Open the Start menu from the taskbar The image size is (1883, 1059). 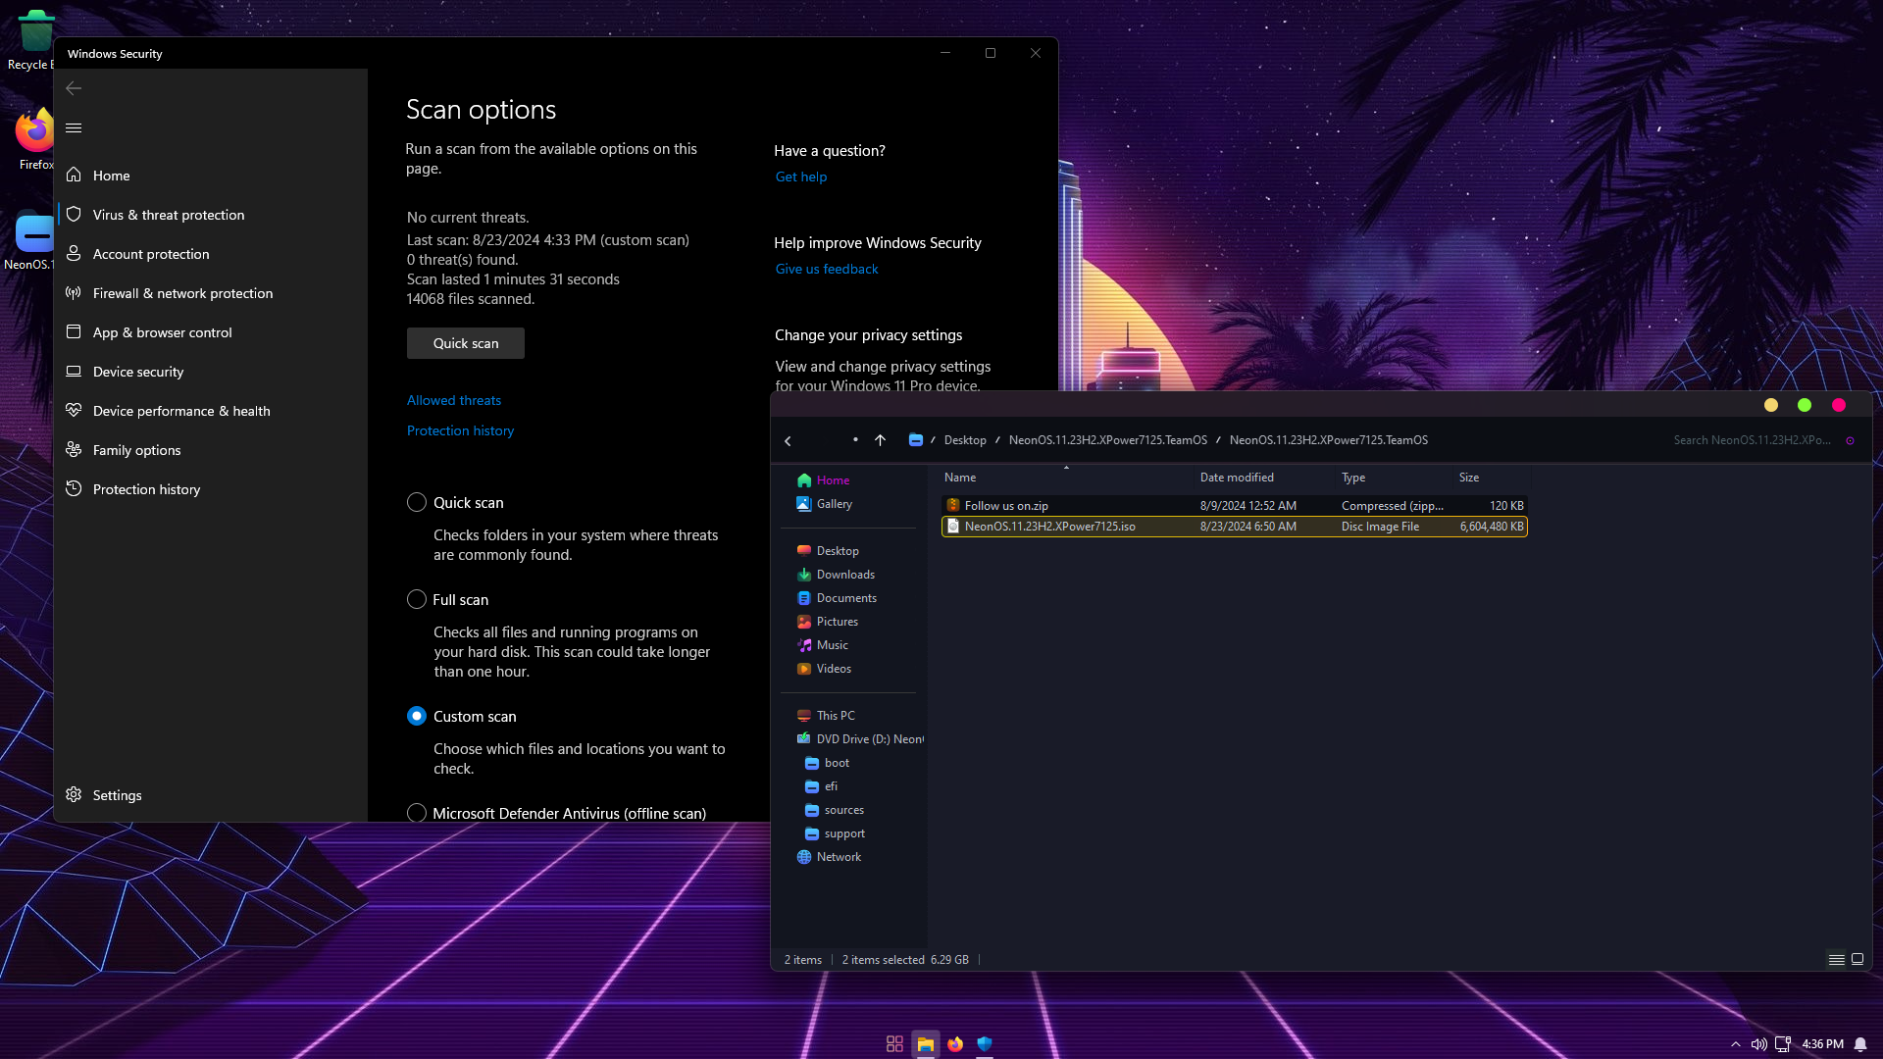pos(894,1043)
